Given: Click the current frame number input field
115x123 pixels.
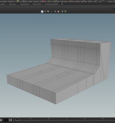Looking at the screenshot, I should pyautogui.click(x=6, y=120).
